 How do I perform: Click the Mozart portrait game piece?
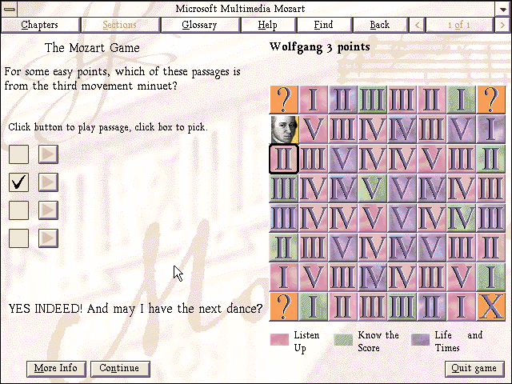click(285, 130)
